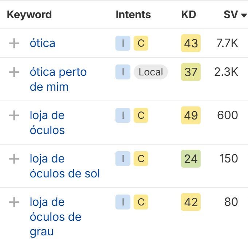Open the 'ótica' keyword link
The width and height of the screenshot is (248, 243).
(43, 43)
